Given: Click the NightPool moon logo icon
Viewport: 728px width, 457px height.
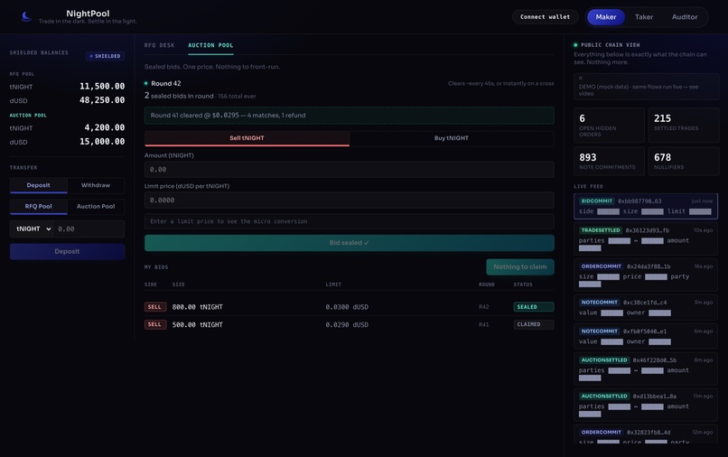Looking at the screenshot, I should click(26, 17).
